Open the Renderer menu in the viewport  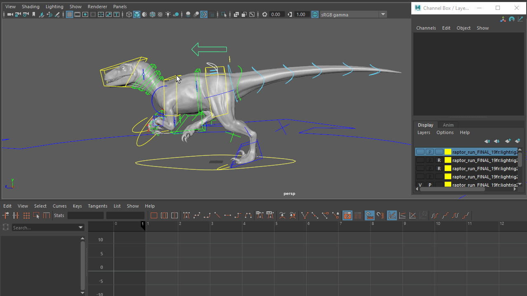(x=97, y=7)
